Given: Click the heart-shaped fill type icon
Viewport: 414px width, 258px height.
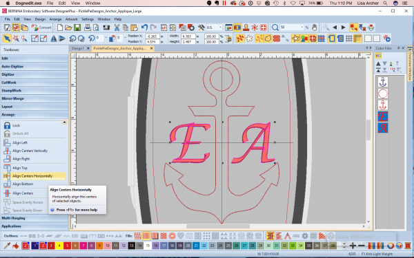Looking at the screenshot, I should pos(181,236).
